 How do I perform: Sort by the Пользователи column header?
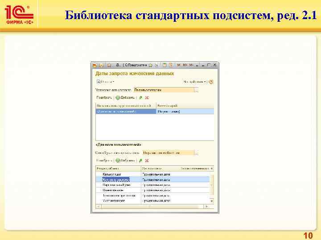[x=126, y=106]
